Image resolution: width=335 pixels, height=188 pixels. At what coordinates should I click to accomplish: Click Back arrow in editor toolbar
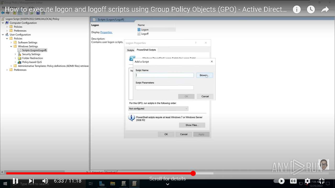tap(3, 13)
